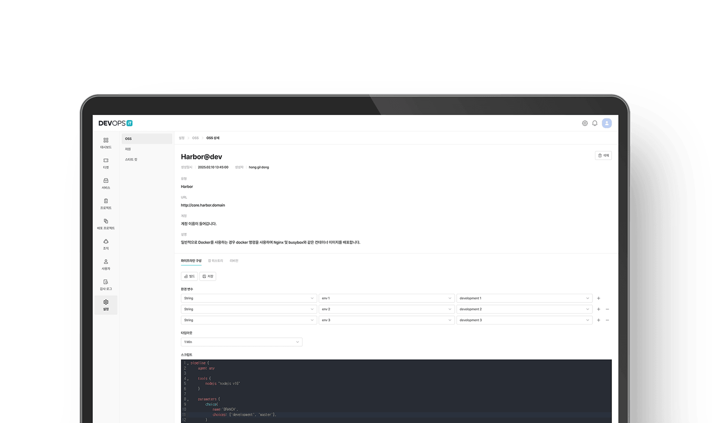Open the 사용자 users page

(106, 265)
